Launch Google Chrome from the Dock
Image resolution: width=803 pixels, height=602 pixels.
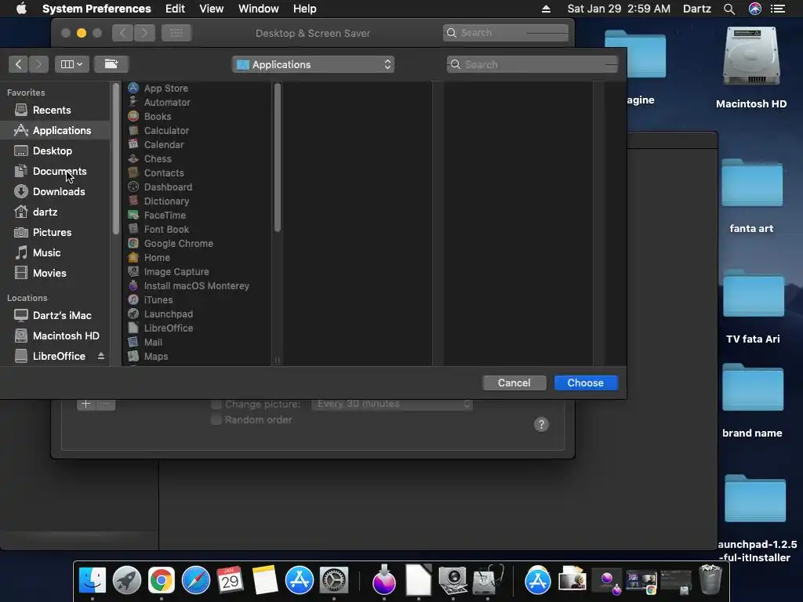point(162,581)
